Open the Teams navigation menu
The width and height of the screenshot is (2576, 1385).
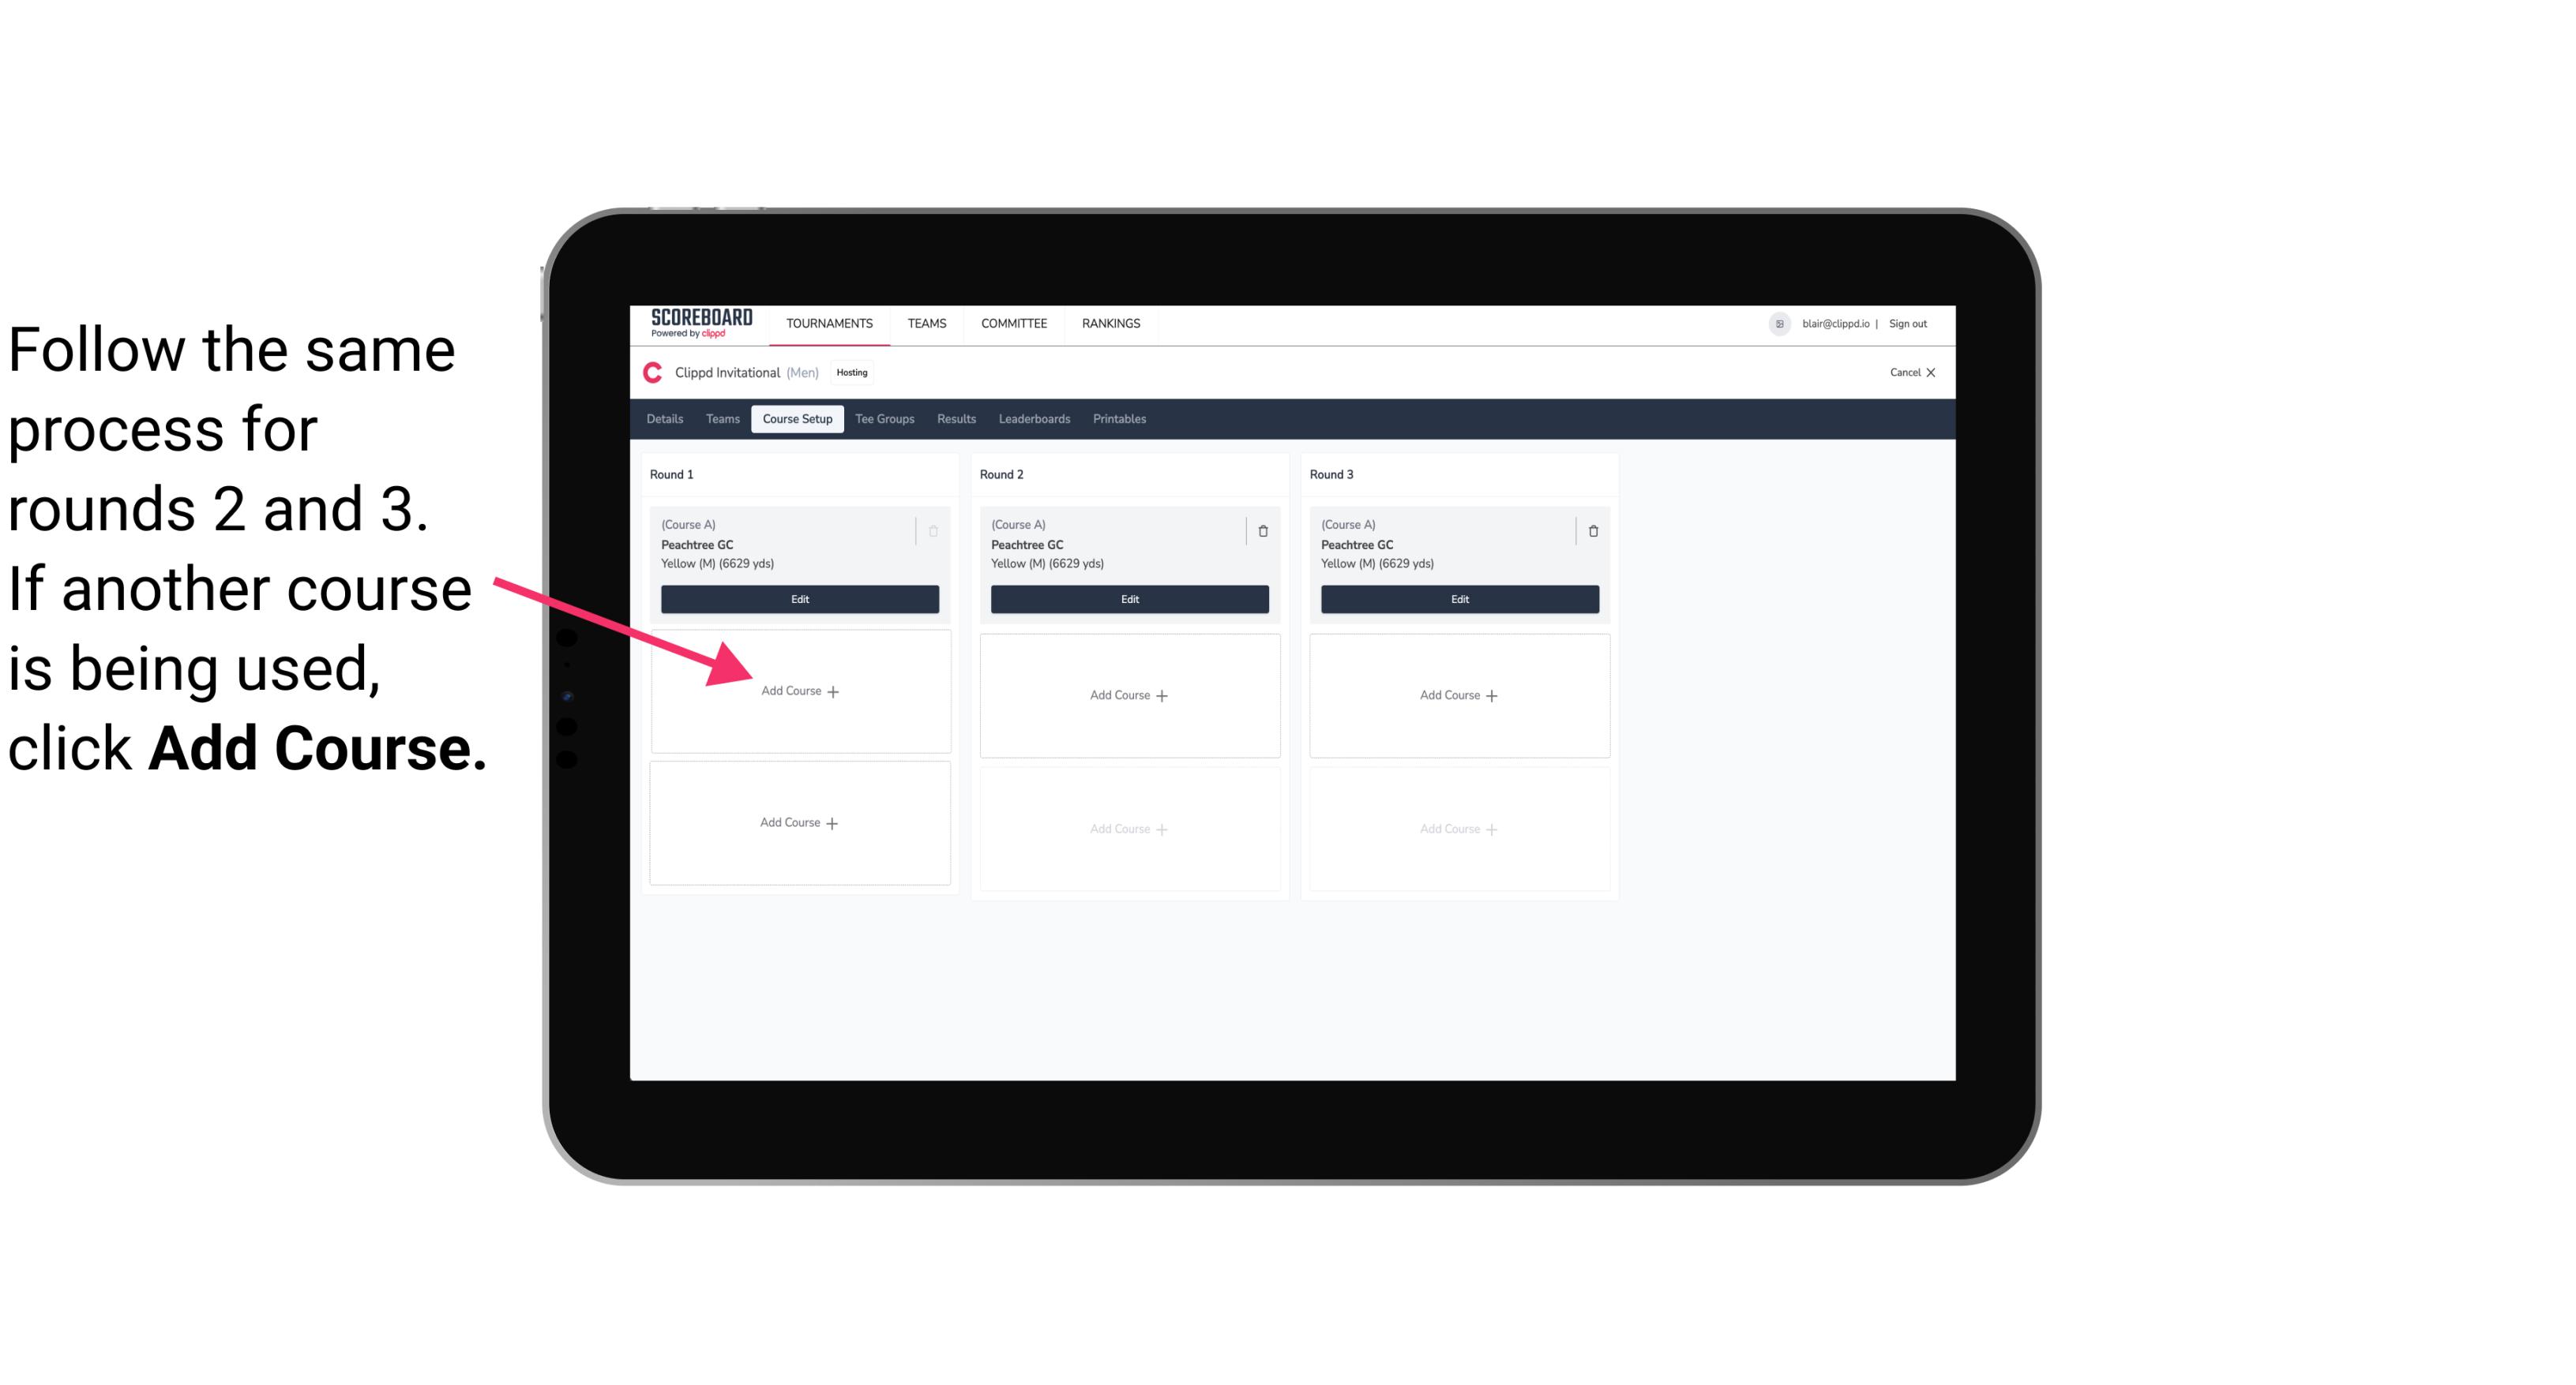925,322
